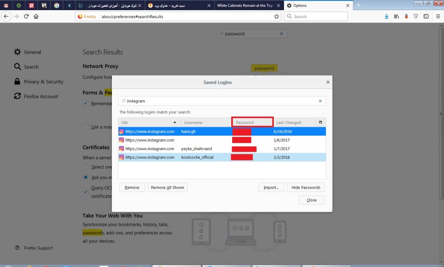The image size is (444, 267).
Task: Bookmark this page with the star icon
Action: coord(277,16)
